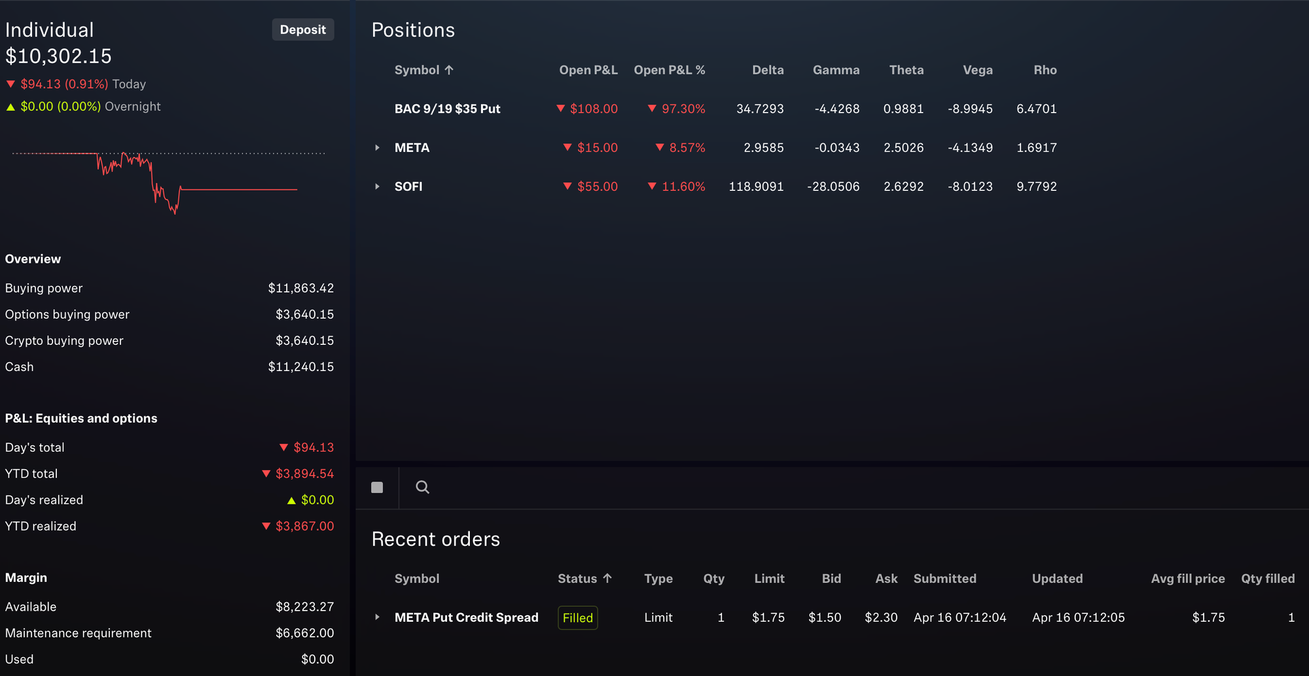Sort positions by Rho column
1309x676 pixels.
click(x=1045, y=70)
